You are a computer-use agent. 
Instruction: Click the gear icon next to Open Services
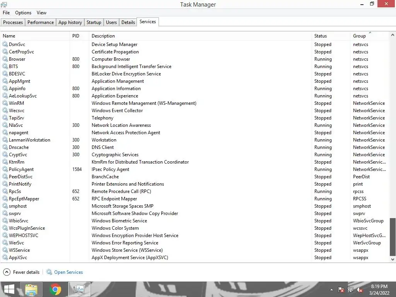click(x=49, y=272)
